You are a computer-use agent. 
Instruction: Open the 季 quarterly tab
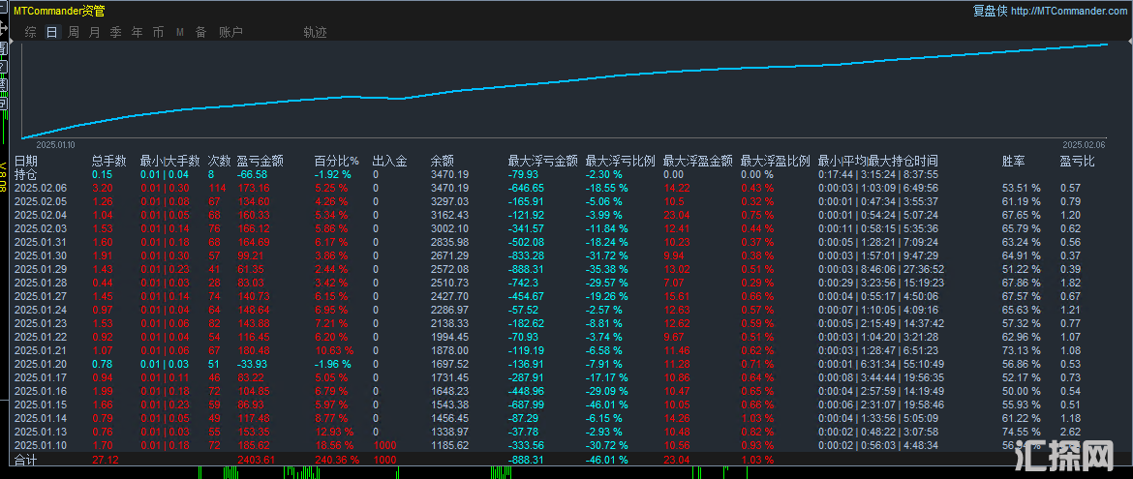(115, 32)
